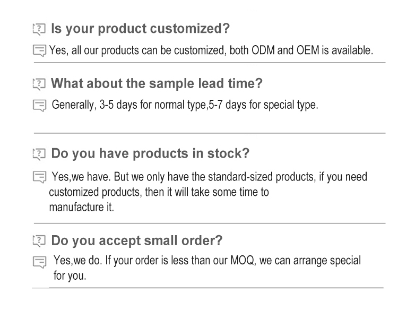Click the answer line about standard-sized products

point(210,176)
